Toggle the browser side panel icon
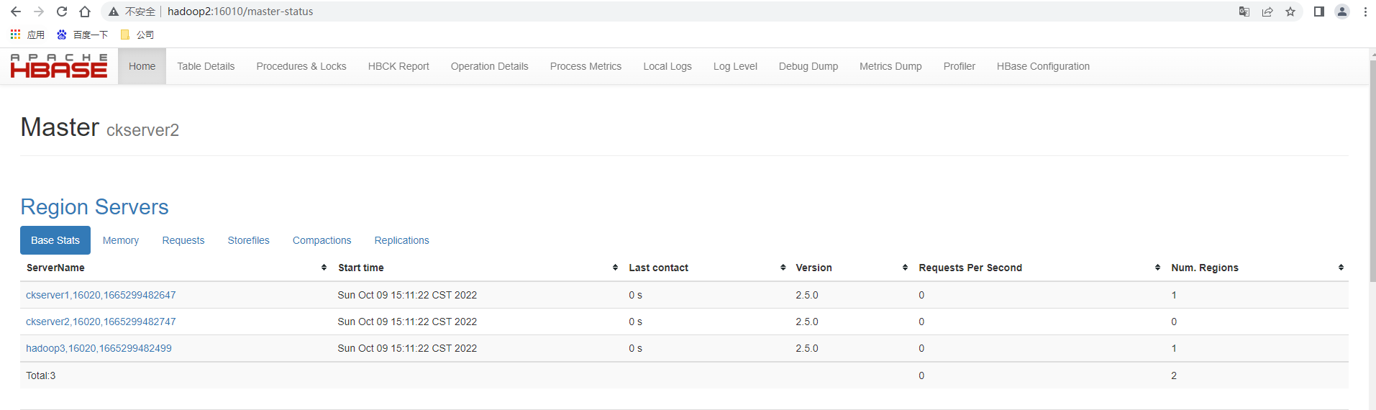The width and height of the screenshot is (1376, 410). pyautogui.click(x=1319, y=12)
